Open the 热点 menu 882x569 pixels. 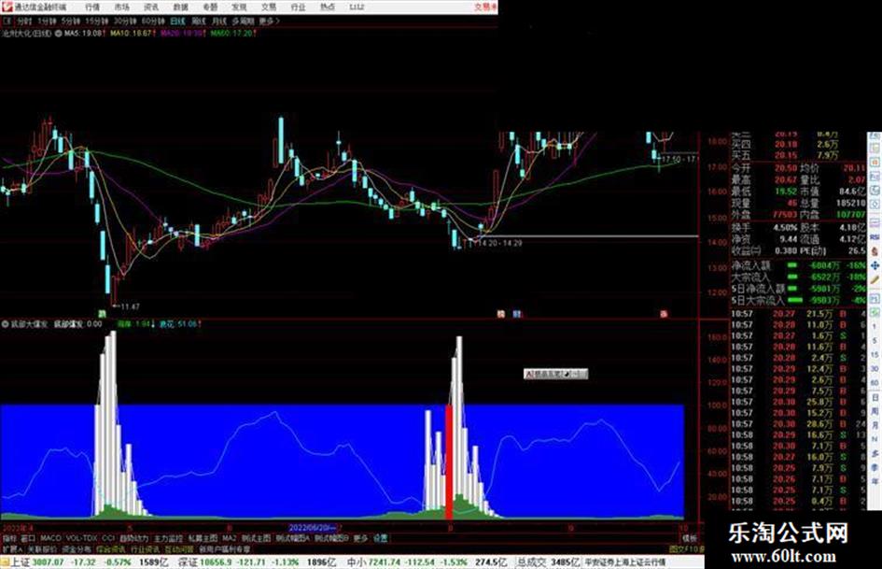(x=328, y=7)
